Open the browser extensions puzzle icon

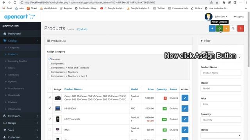(x=224, y=3)
